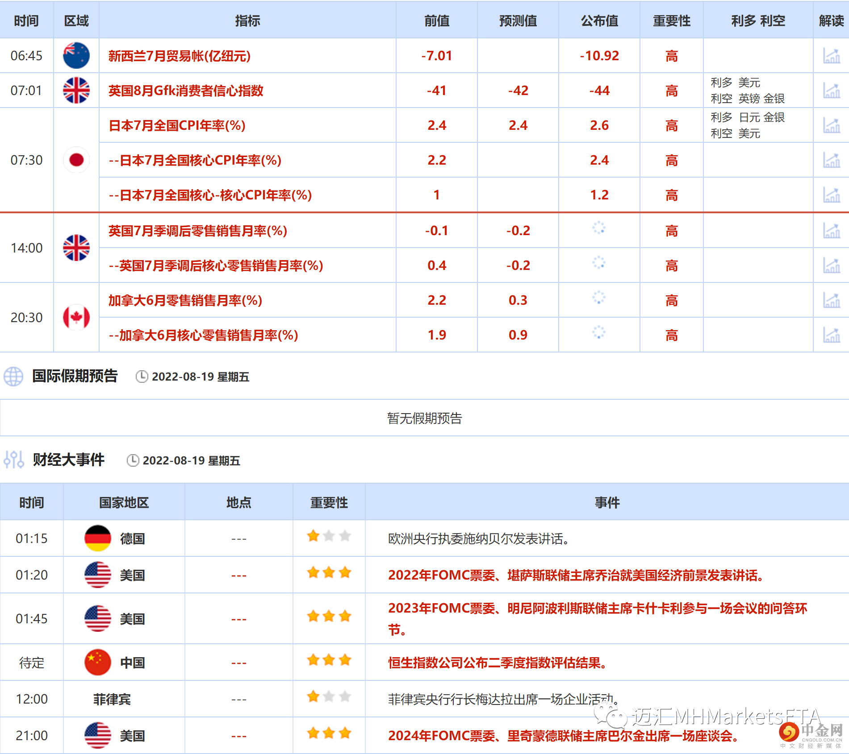Open the 解读 chart icon for 新西兰7月贸易帐
Screen dimensions: 849x754
coord(832,56)
